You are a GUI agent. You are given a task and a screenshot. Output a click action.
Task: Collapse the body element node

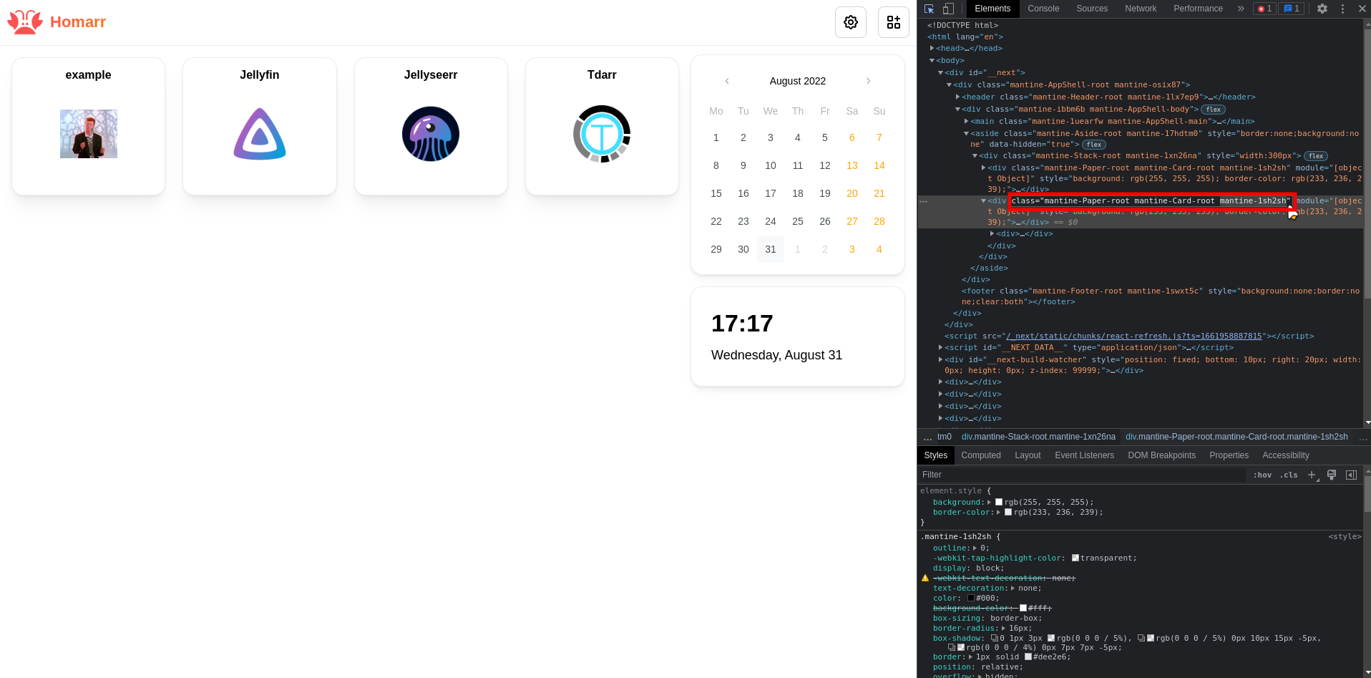coord(932,61)
